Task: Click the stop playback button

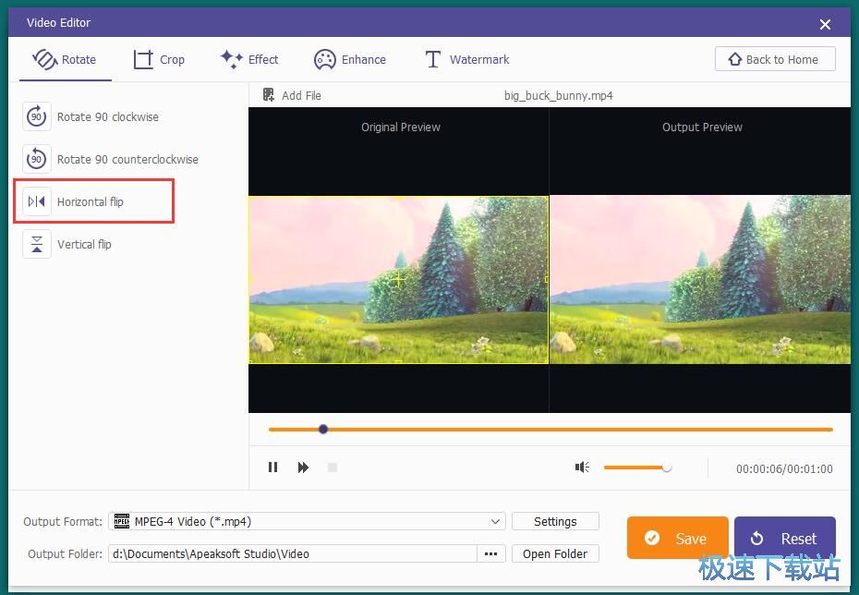Action: coord(332,467)
